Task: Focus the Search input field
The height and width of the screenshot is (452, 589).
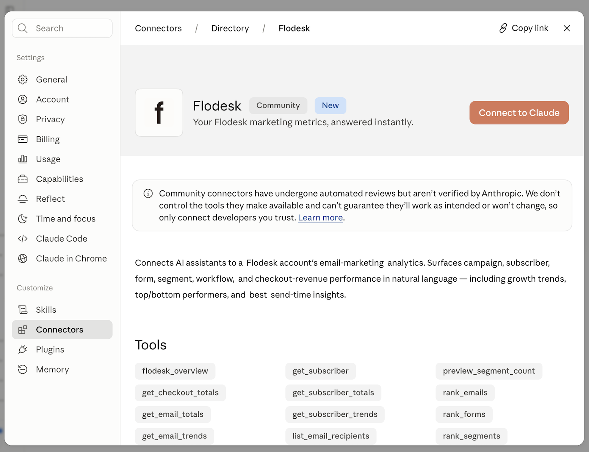Action: pos(62,28)
